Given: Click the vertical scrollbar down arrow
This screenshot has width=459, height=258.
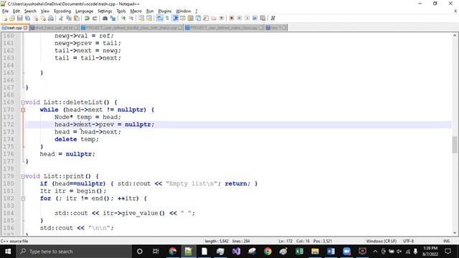Looking at the screenshot, I should click(454, 233).
